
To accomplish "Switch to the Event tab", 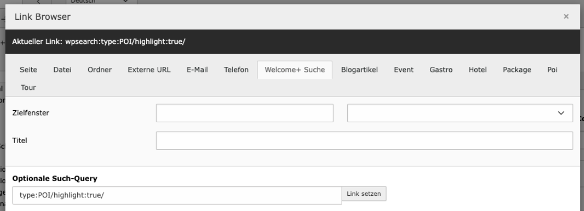I will coord(404,70).
